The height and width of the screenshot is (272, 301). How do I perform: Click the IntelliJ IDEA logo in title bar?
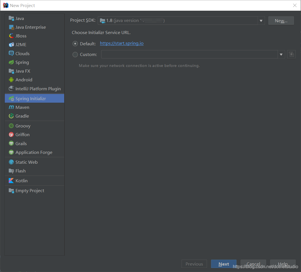pyautogui.click(x=6, y=5)
